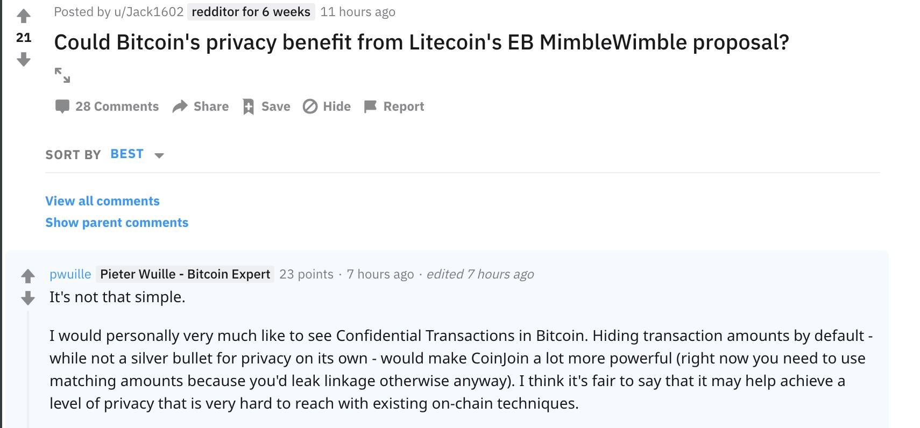Click the expand post arrows icon
The image size is (920, 428).
pyautogui.click(x=62, y=75)
